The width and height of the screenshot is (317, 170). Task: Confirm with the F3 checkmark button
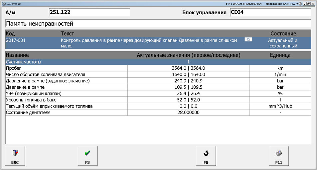(87, 156)
